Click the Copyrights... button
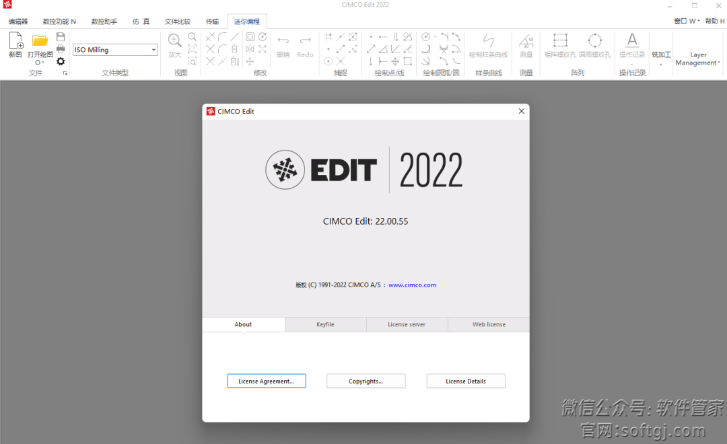Image resolution: width=727 pixels, height=444 pixels. click(x=366, y=381)
